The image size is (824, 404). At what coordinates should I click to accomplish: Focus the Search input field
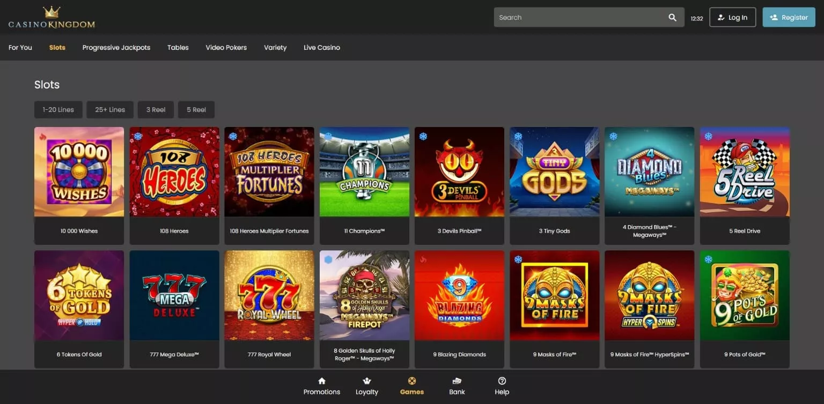(x=579, y=18)
